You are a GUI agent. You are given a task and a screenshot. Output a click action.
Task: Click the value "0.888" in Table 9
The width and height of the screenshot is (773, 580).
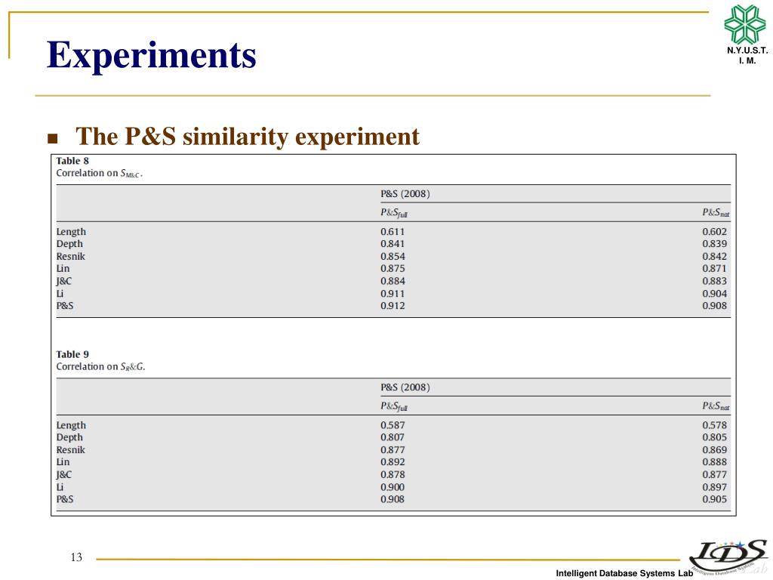[714, 462]
